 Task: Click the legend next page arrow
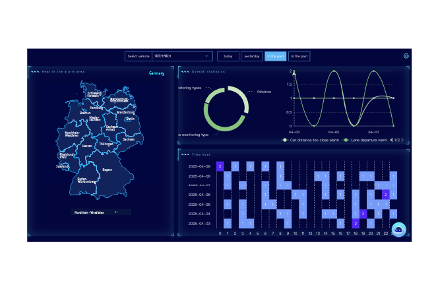tap(403, 140)
